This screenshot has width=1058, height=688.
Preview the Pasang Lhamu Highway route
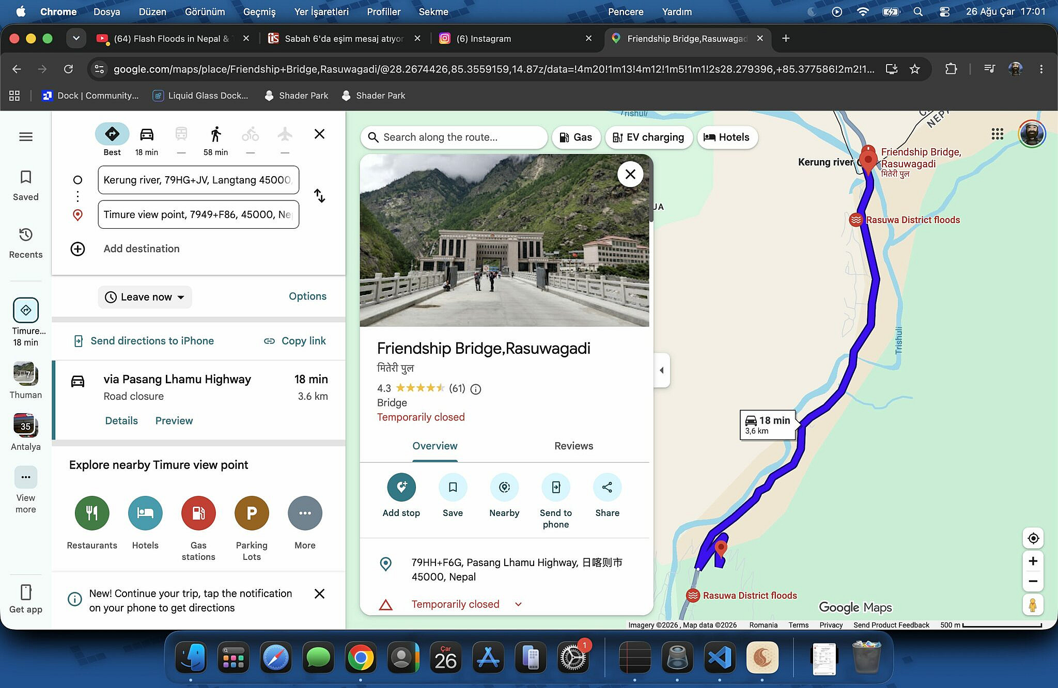coord(174,420)
